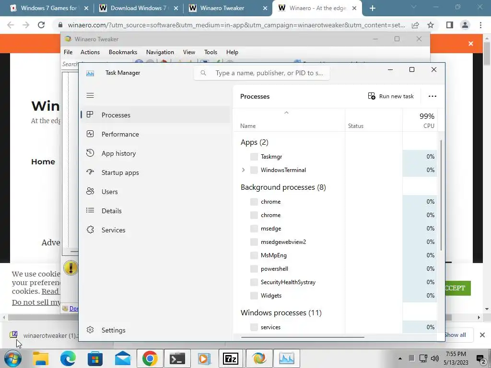Open Chrome profile menu
The width and height of the screenshot is (491, 368).
(465, 25)
